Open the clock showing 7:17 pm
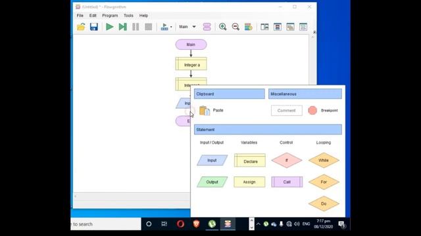421x236 pixels. pos(323,224)
